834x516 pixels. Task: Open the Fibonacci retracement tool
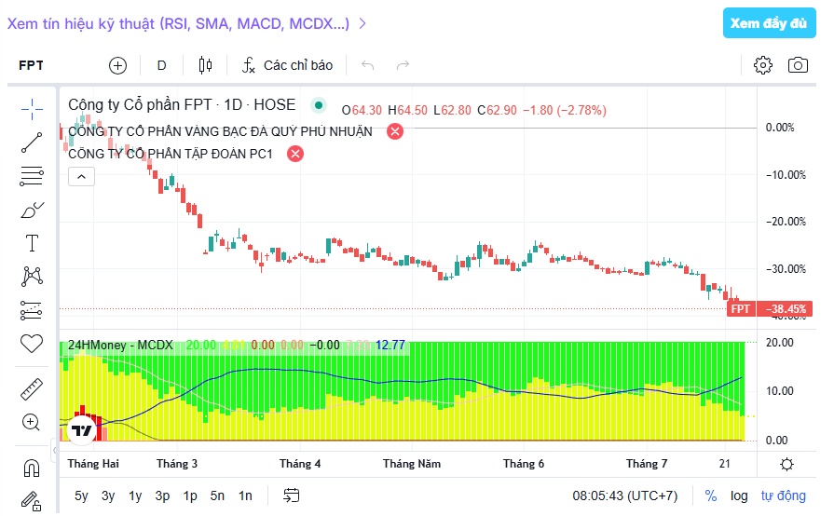32,176
